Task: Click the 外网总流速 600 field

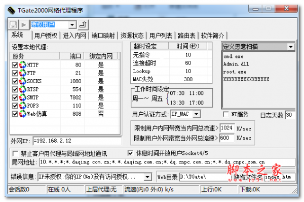Action: click(226, 138)
